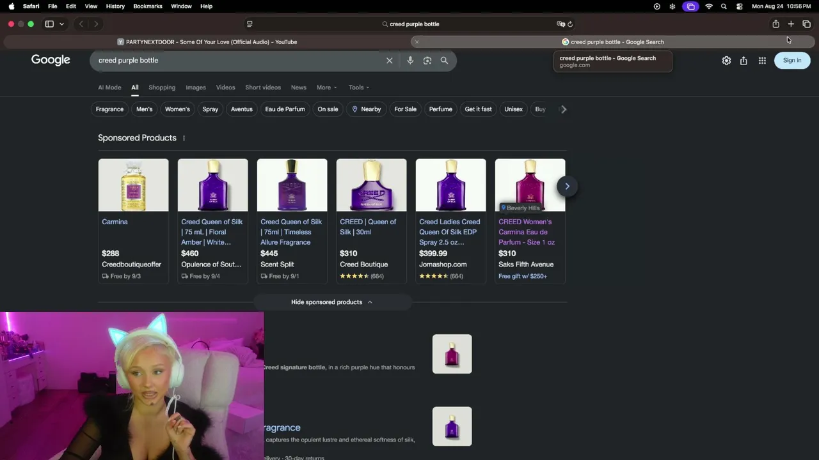Open the Apple menu
The height and width of the screenshot is (460, 819).
click(12, 6)
